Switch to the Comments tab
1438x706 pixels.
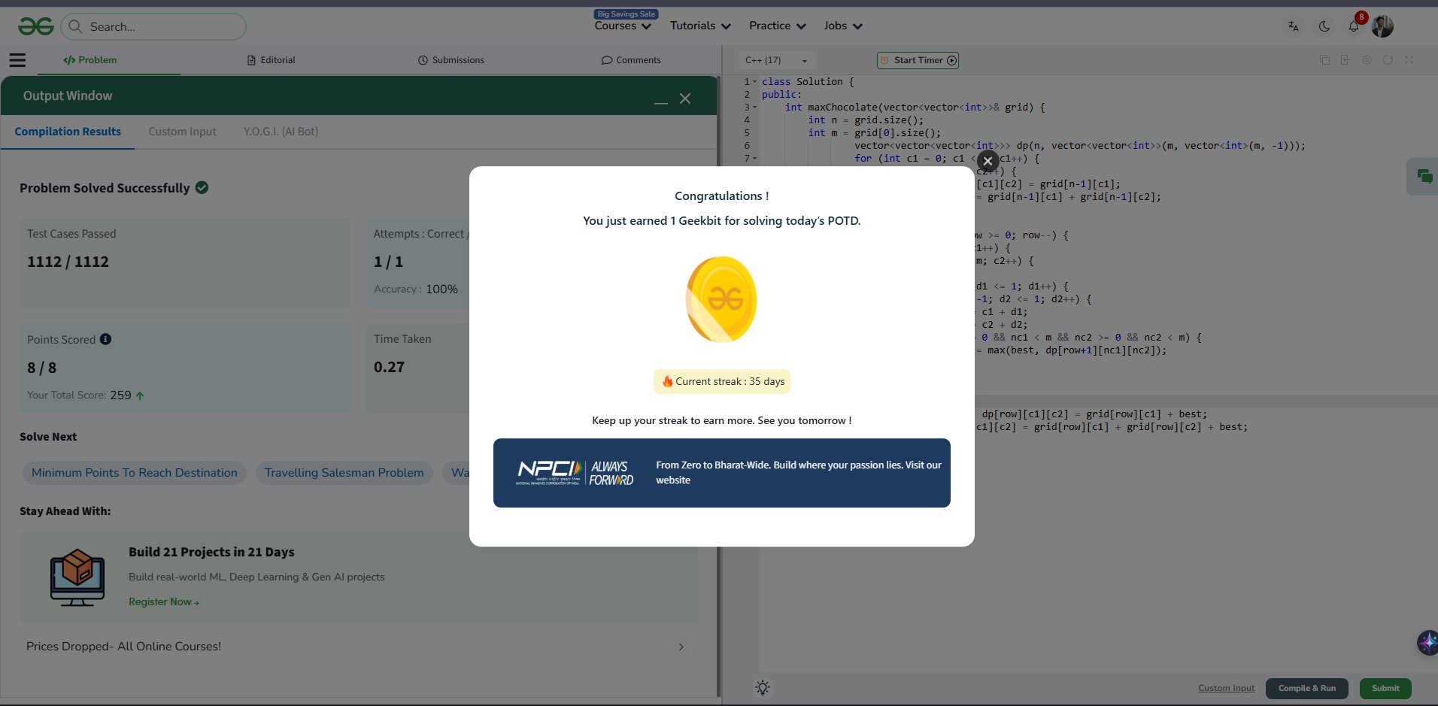coord(631,60)
